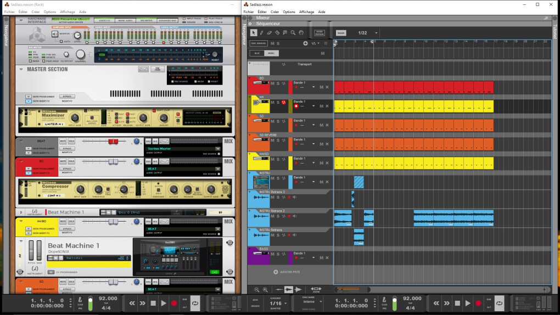
Task: Choose the Magnify tool in sequencer toolbar
Action: point(293,33)
